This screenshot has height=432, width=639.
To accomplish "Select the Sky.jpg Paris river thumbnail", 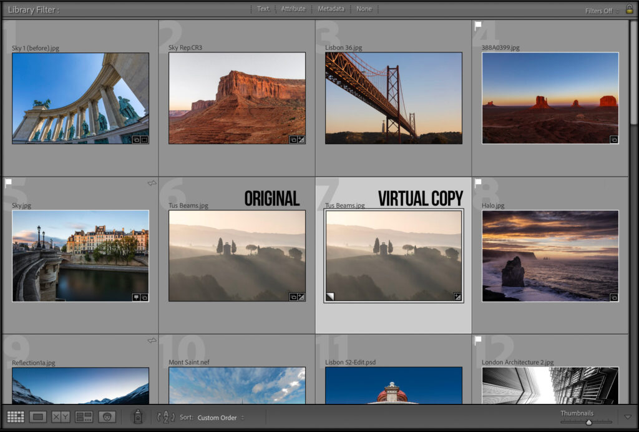I will tap(80, 256).
